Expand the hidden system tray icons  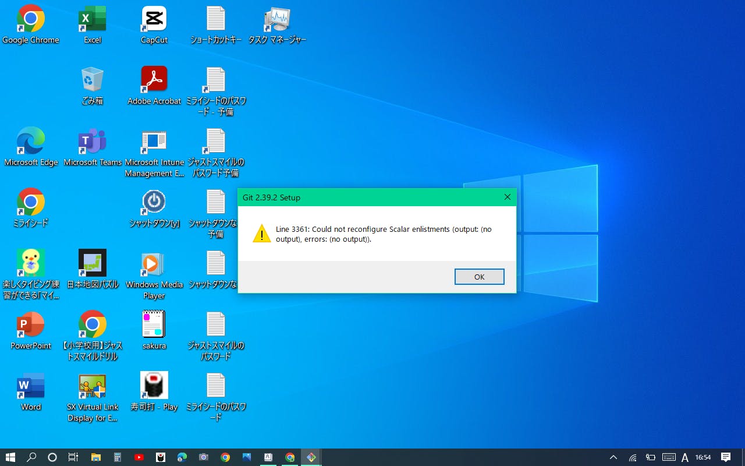(x=613, y=457)
